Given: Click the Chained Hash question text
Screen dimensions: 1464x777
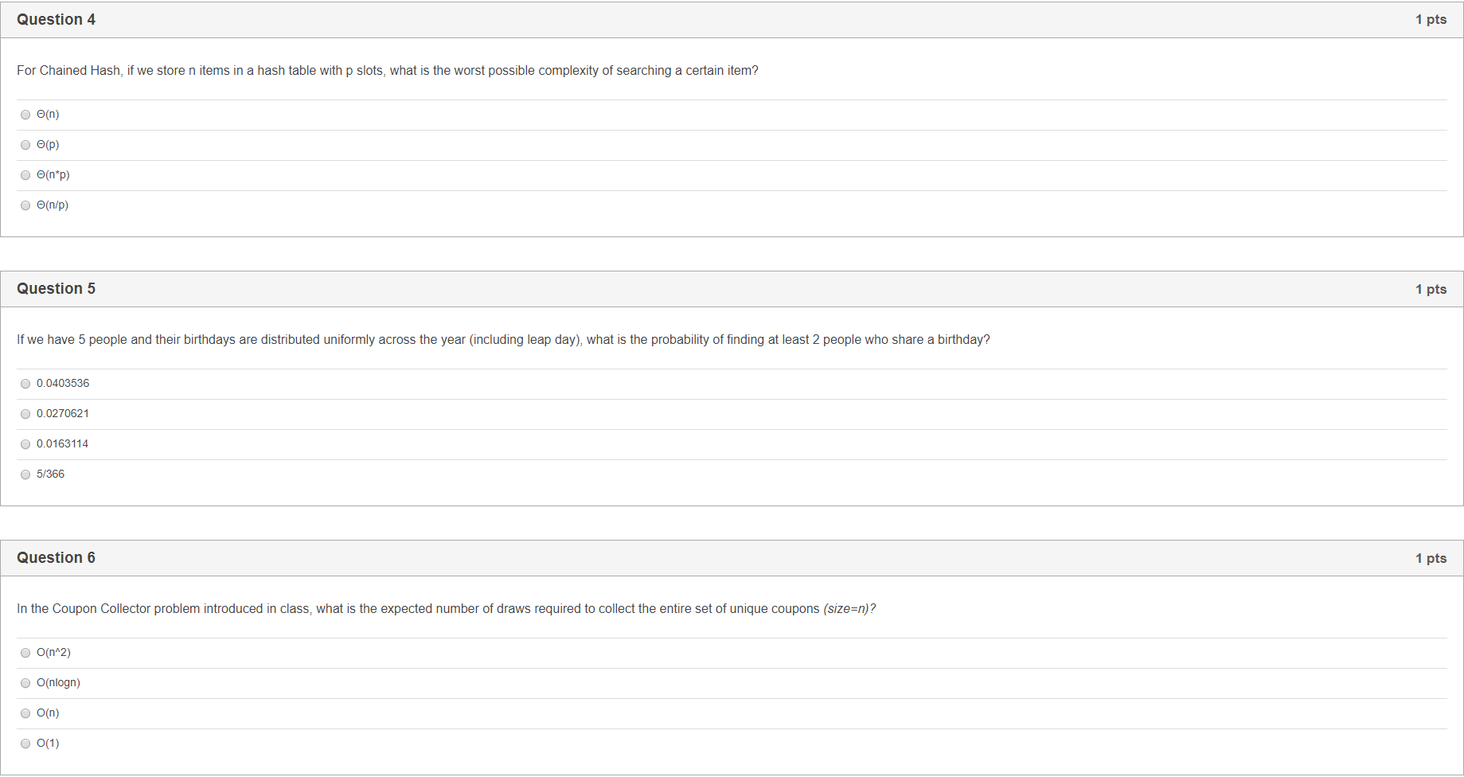Looking at the screenshot, I should (388, 70).
